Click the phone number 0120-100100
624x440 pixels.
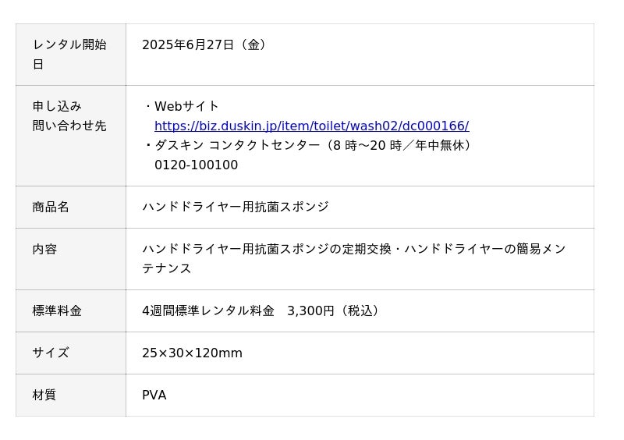(x=197, y=165)
